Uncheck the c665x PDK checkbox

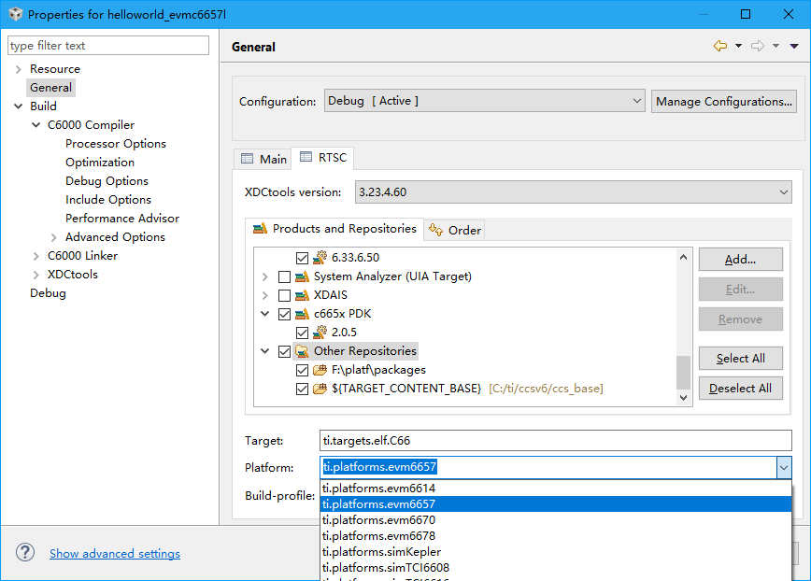tap(284, 314)
